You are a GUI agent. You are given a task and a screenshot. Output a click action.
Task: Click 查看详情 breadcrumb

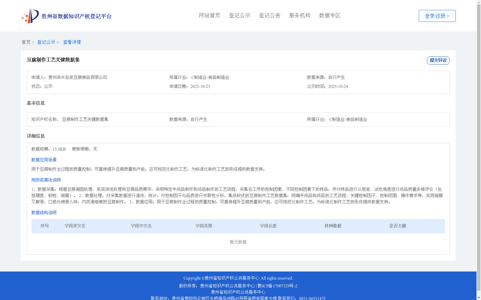click(72, 42)
